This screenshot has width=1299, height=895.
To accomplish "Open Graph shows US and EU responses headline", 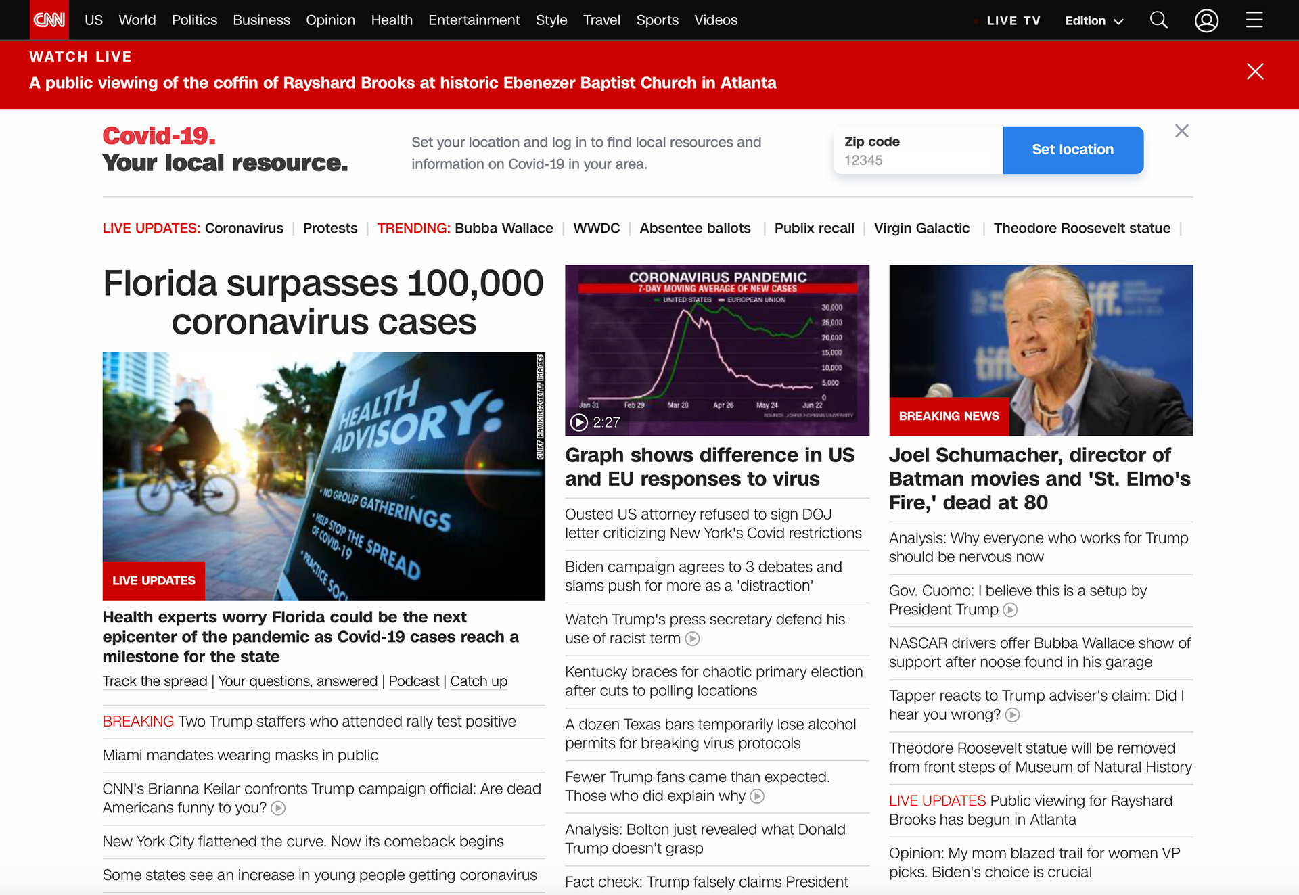I will [x=710, y=467].
